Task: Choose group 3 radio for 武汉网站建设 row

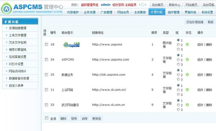Action: pos(178,110)
